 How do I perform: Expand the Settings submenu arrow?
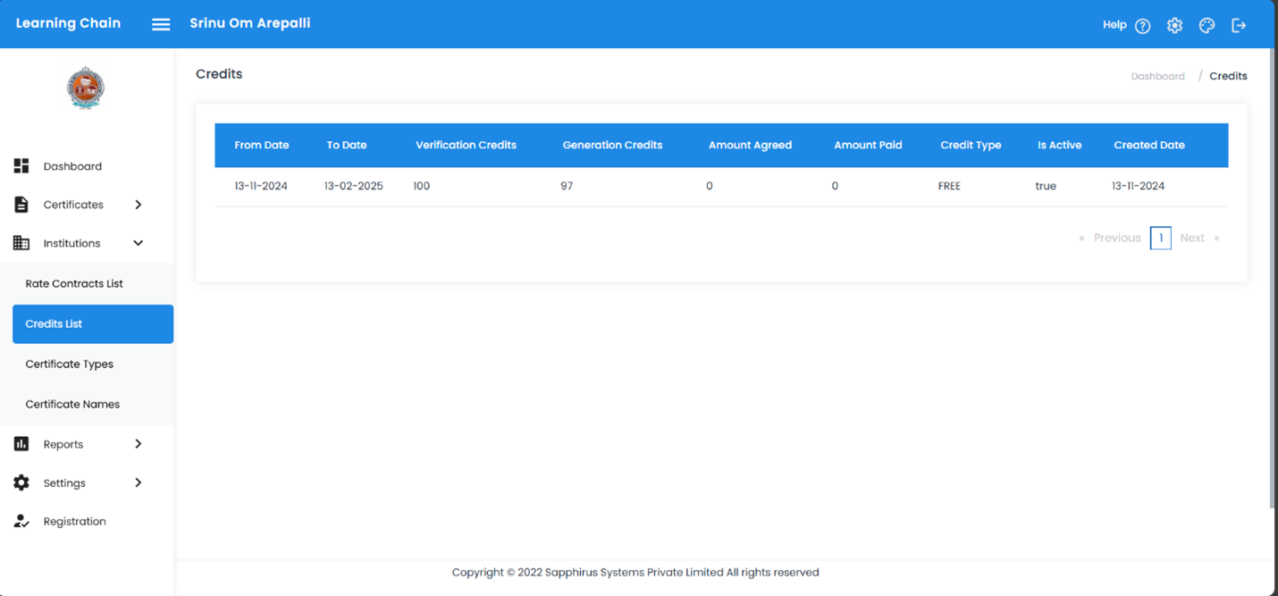pos(138,483)
